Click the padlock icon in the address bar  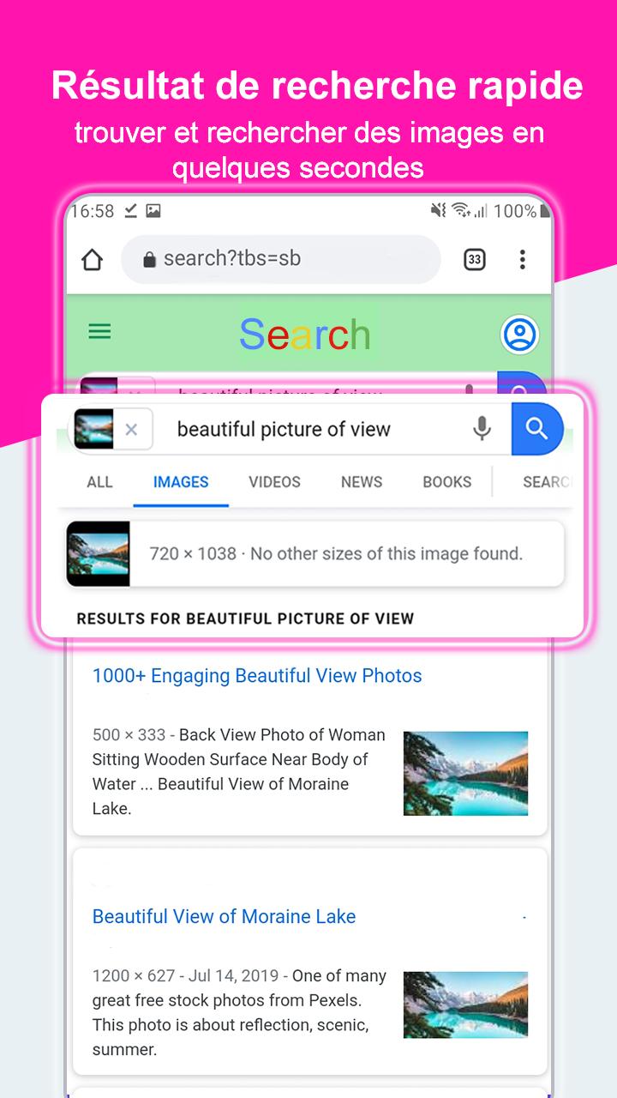coord(149,259)
